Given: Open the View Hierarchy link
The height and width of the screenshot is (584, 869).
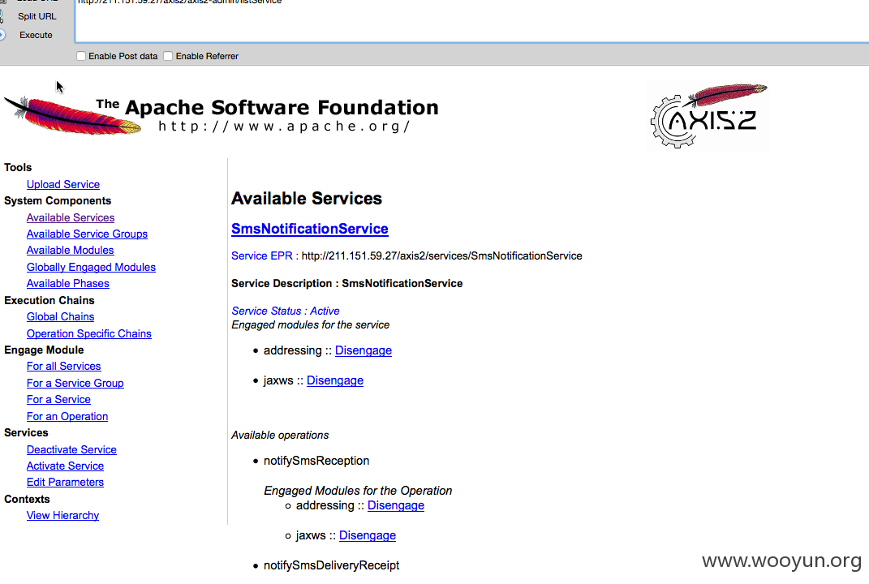Looking at the screenshot, I should [62, 515].
